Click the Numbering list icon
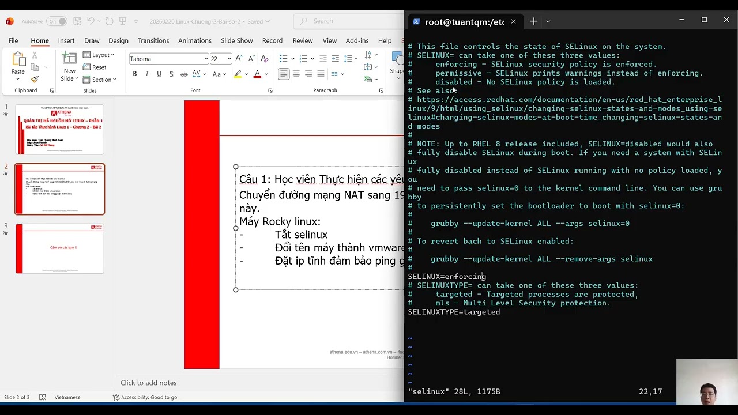The width and height of the screenshot is (738, 415). tap(303, 59)
